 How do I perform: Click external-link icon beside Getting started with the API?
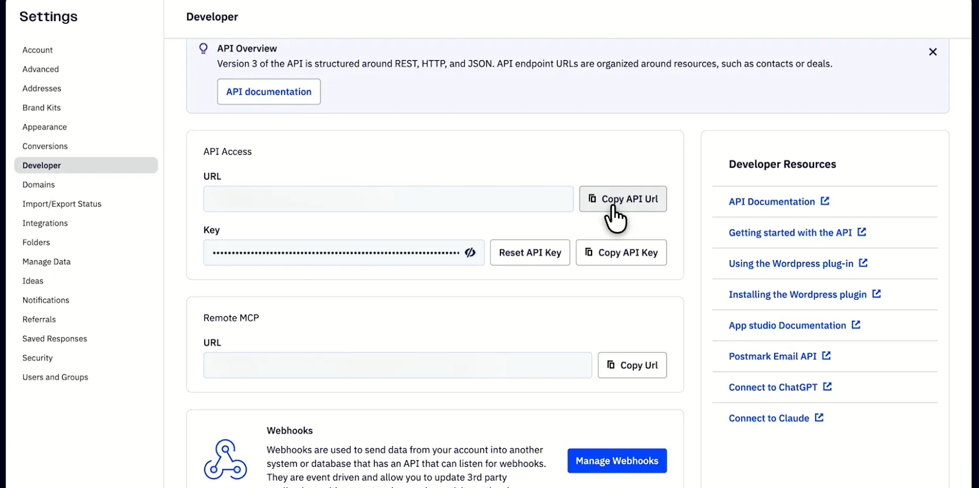861,232
